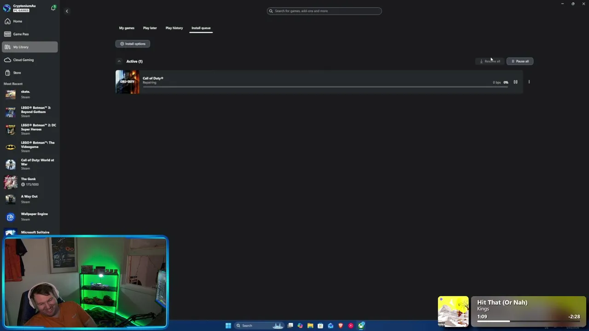Open File Explorer from the taskbar
589x331 pixels.
310,325
